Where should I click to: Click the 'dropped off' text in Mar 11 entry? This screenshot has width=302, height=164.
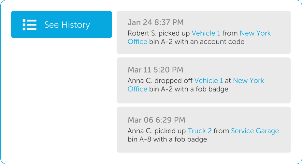coord(173,81)
